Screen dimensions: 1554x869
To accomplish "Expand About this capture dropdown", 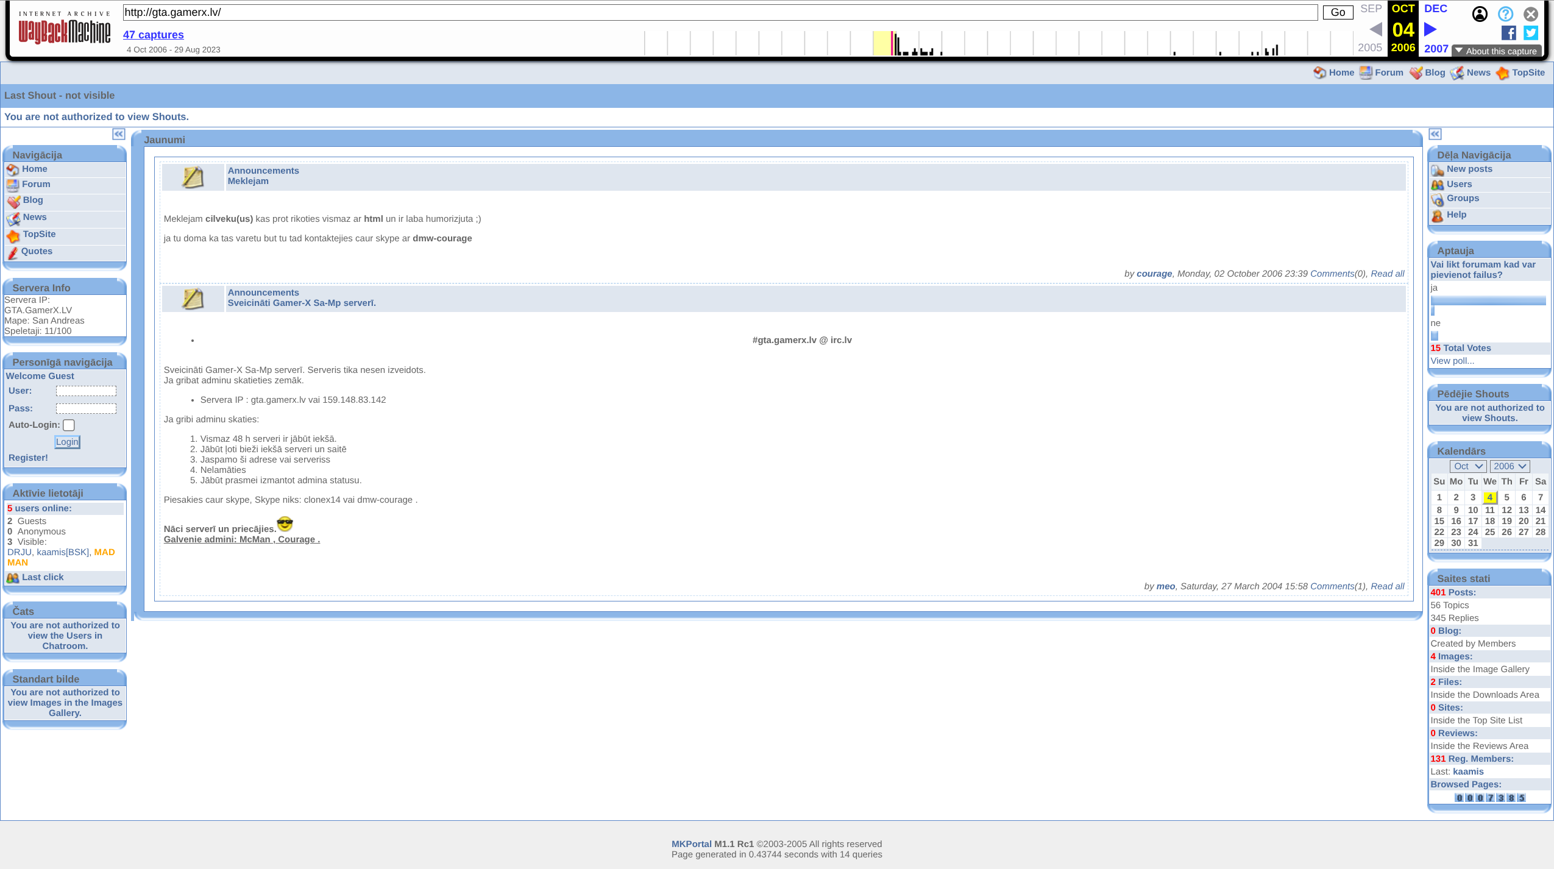I will point(1497,51).
